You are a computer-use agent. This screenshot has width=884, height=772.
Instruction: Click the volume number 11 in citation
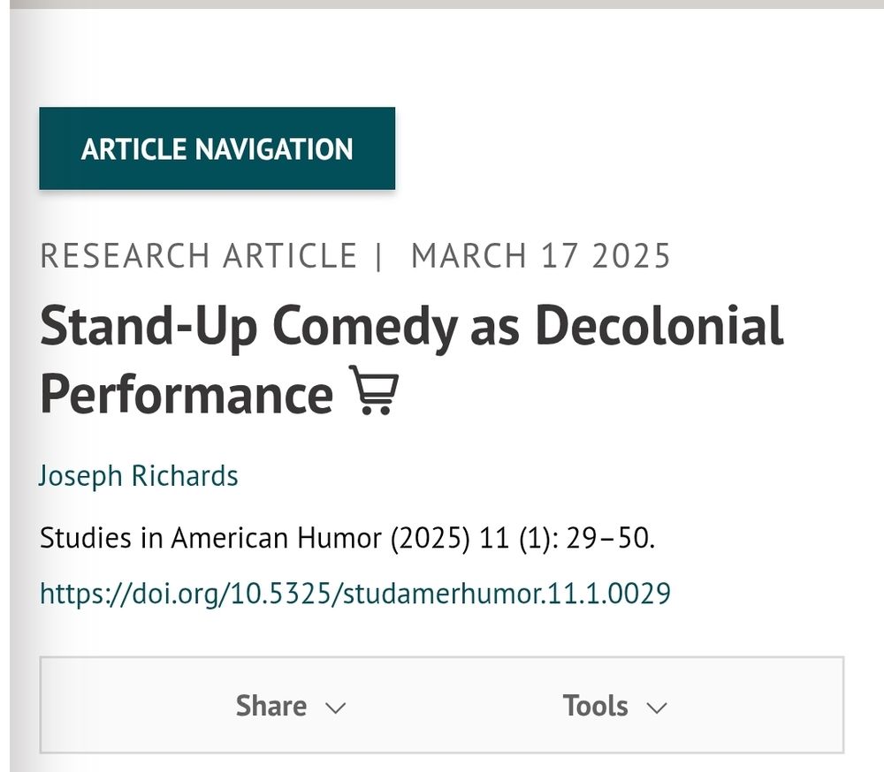point(494,538)
